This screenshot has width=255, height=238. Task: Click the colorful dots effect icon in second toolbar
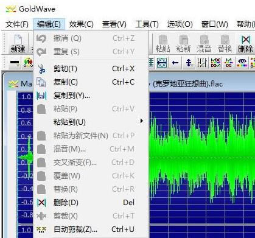[x=28, y=63]
